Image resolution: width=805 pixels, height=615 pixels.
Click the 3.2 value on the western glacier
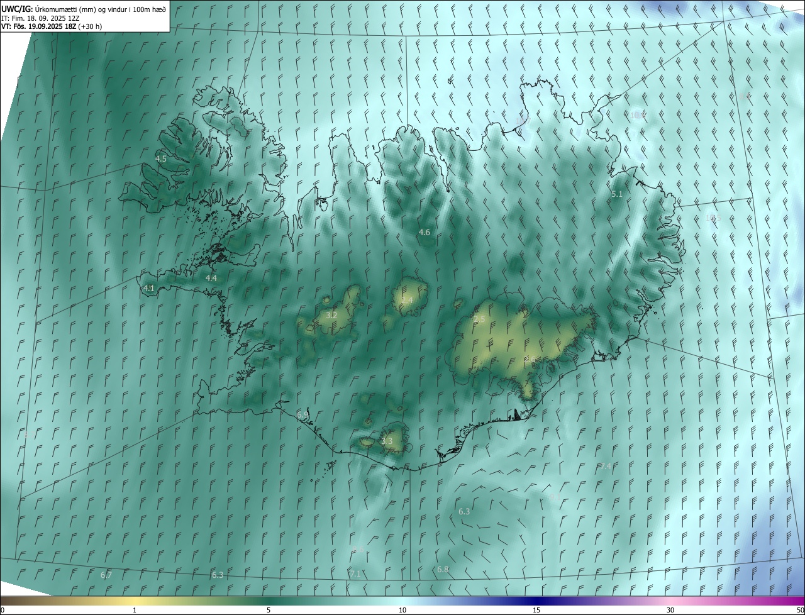(332, 315)
